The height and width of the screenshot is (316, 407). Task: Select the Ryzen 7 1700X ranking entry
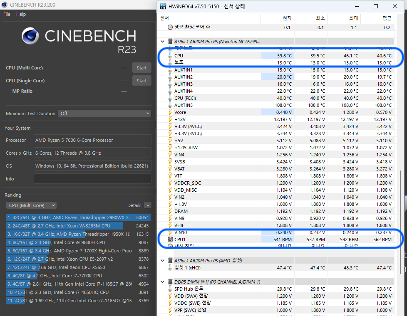click(78, 251)
